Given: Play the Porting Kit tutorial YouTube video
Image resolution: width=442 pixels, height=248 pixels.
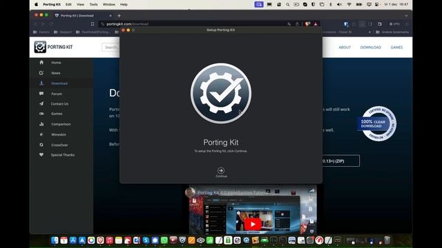Looking at the screenshot, I should pyautogui.click(x=253, y=224).
